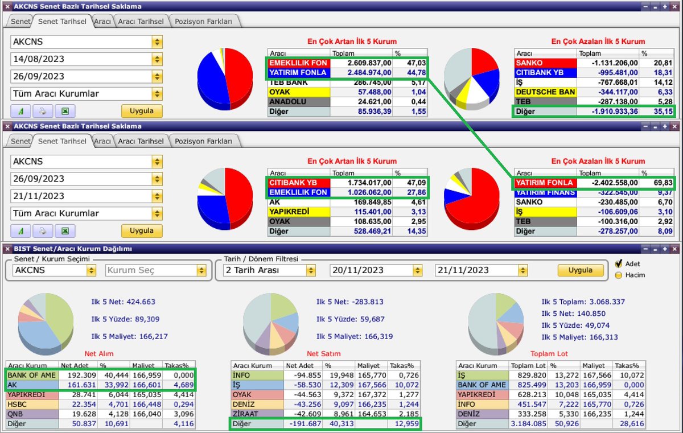Open AKCNS dropdown in 14/08/2023 window
This screenshot has height=433, width=683.
click(x=158, y=42)
